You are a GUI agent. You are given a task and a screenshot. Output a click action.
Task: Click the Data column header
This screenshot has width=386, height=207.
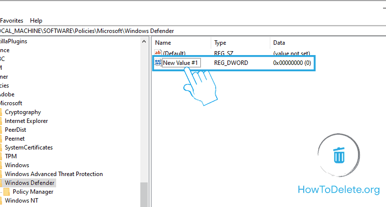coord(279,43)
